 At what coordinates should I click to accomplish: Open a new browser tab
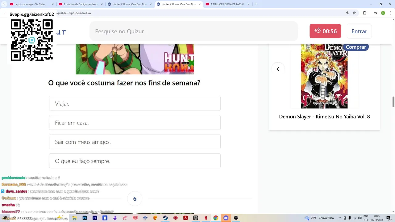click(256, 4)
